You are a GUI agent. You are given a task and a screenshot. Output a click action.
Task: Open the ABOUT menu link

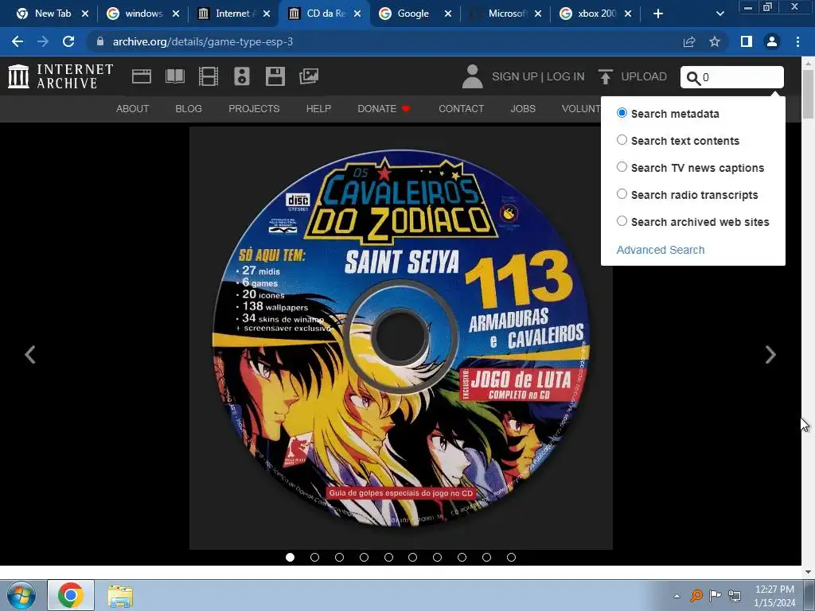tap(133, 108)
